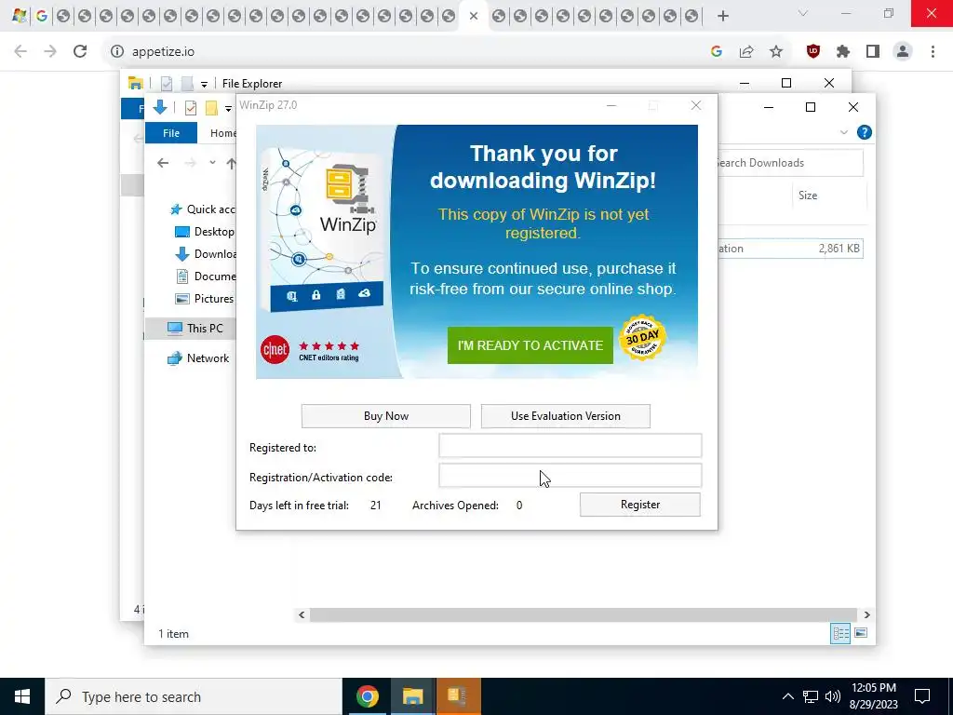Click the taskbar clock 12:05 PM
This screenshot has height=715, width=953.
873,688
